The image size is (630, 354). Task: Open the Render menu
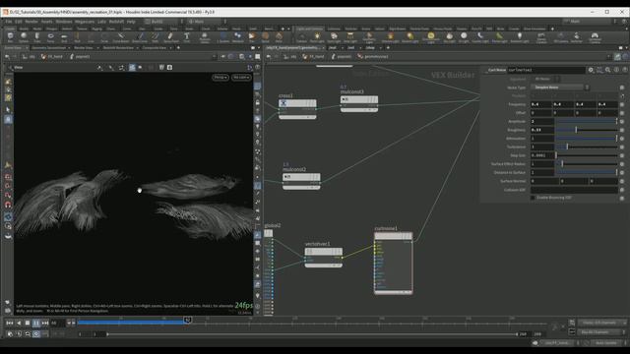point(31,22)
